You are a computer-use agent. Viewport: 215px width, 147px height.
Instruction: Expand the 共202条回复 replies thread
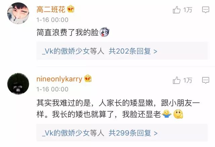[x=133, y=51]
